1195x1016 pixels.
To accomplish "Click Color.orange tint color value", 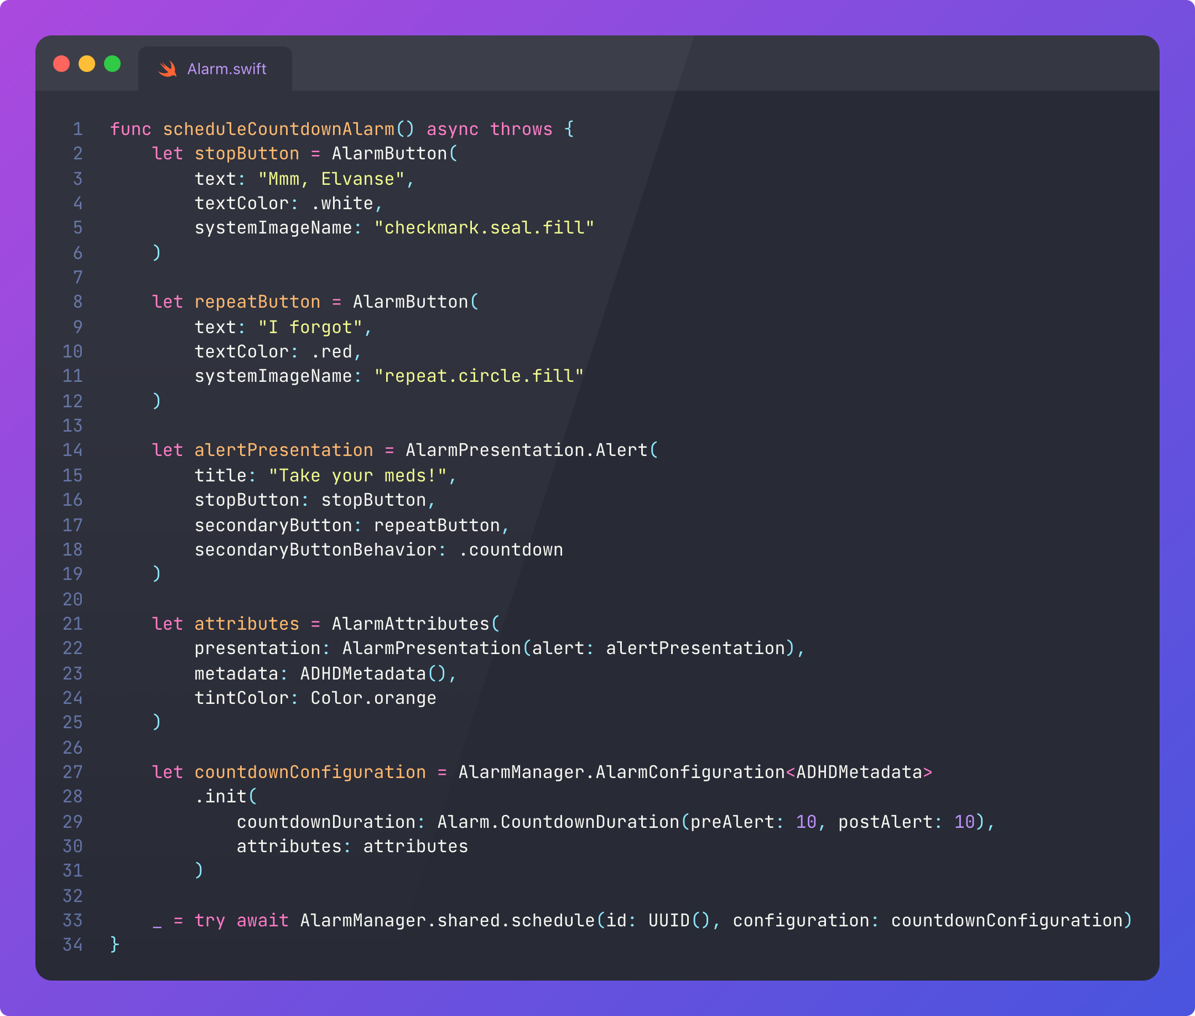I will tap(373, 698).
